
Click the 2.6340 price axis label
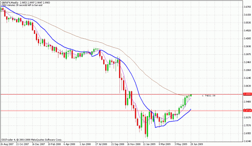(x=247, y=141)
